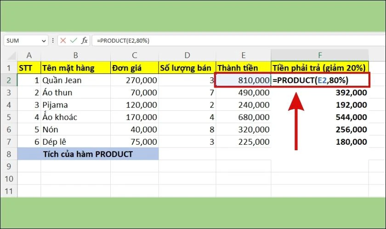The width and height of the screenshot is (386, 229).
Task: Click the 192,000 discounted cell
Action: [320, 105]
